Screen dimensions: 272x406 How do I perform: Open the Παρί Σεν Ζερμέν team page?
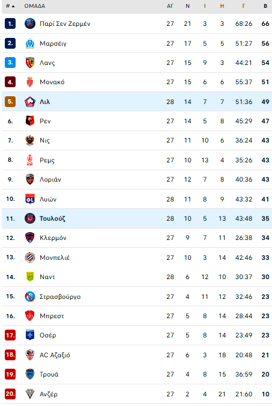point(65,23)
